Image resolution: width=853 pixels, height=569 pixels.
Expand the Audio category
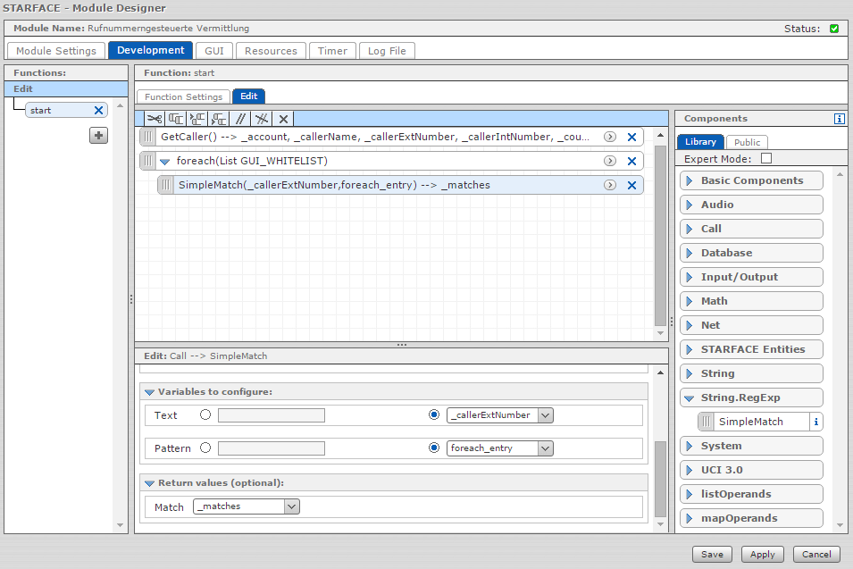[751, 205]
